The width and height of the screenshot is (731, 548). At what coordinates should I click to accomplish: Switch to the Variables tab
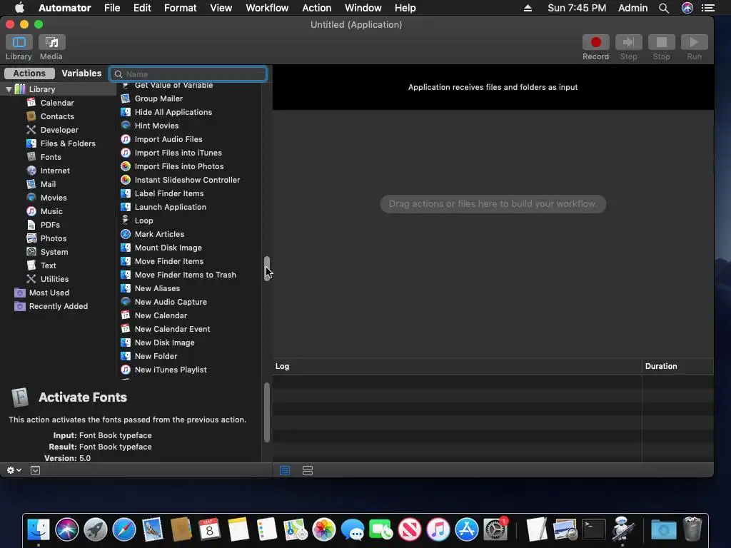(81, 73)
